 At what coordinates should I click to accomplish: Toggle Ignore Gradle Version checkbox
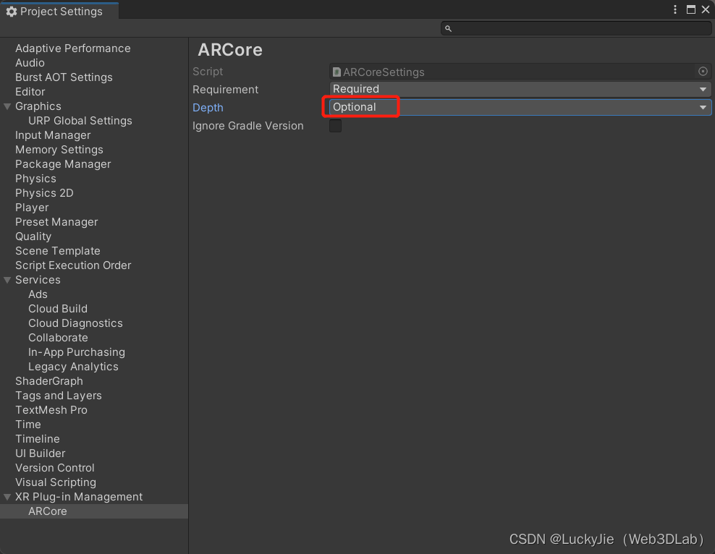(335, 126)
